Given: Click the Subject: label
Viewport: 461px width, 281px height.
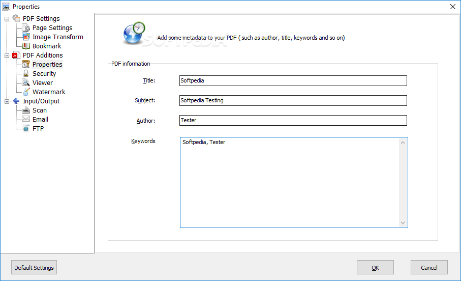Looking at the screenshot, I should (x=145, y=100).
